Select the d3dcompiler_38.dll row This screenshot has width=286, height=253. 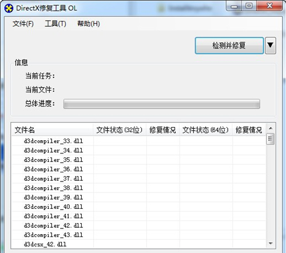[138, 188]
